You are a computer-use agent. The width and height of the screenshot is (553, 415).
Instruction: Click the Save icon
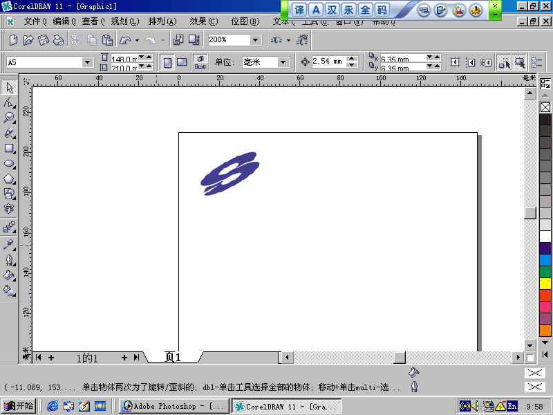click(x=44, y=40)
